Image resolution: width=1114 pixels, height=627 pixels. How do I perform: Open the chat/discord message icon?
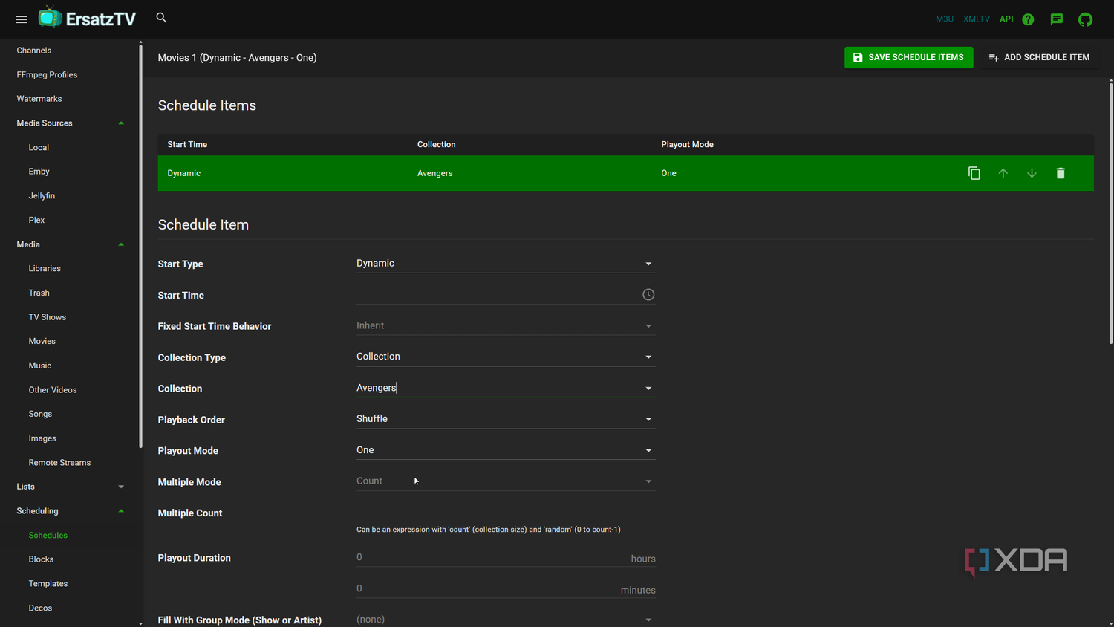coord(1057,19)
